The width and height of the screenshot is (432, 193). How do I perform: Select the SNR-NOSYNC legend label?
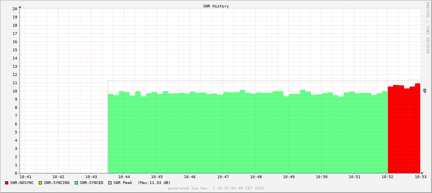(x=22, y=183)
